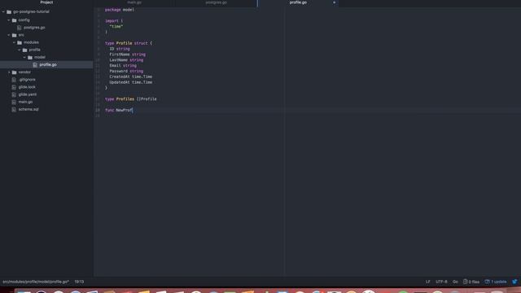Open the LF line ending selector
This screenshot has width=521, height=293.
pyautogui.click(x=428, y=282)
